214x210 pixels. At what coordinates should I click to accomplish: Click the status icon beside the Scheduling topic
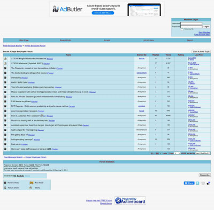pyautogui.click(x=5, y=77)
